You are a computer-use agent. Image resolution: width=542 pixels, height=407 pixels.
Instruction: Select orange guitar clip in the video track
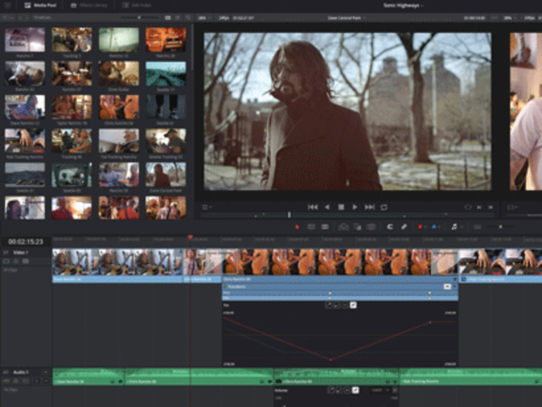point(340,262)
